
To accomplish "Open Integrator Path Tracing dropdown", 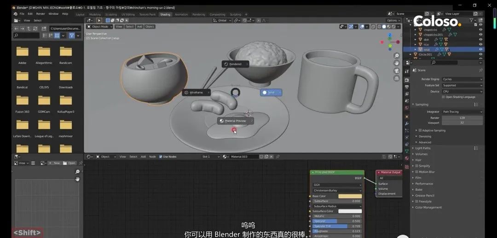I will [x=462, y=111].
